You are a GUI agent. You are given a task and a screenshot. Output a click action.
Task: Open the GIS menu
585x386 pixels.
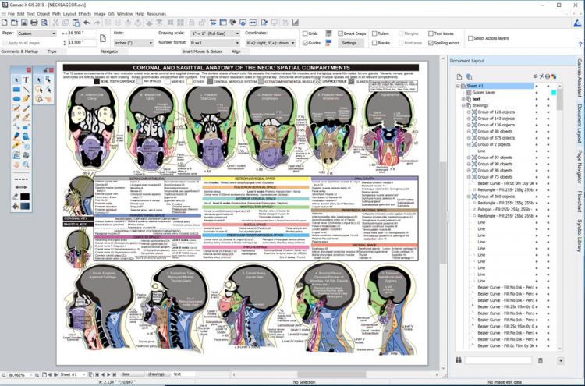112,14
